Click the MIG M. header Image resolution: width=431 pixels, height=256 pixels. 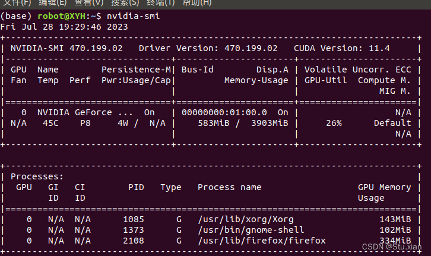tap(395, 91)
